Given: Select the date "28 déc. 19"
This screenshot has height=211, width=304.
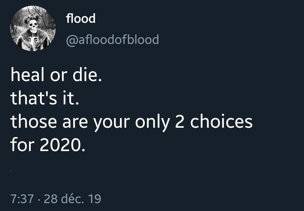Looking at the screenshot, I should (73, 199).
